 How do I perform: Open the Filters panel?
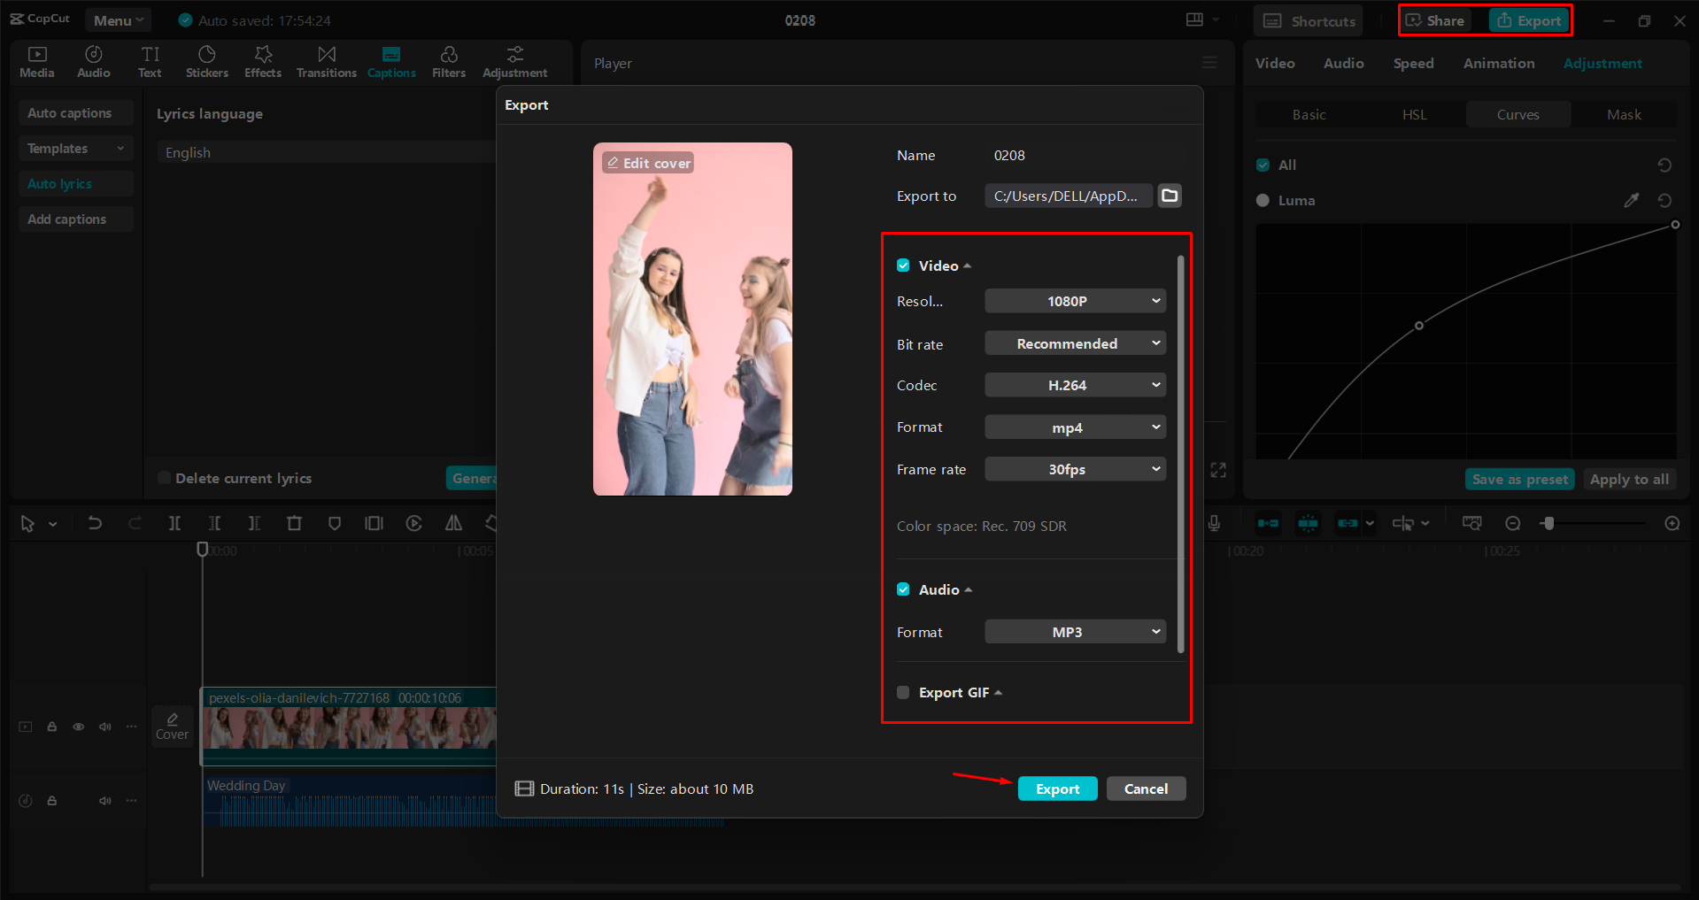pyautogui.click(x=448, y=61)
